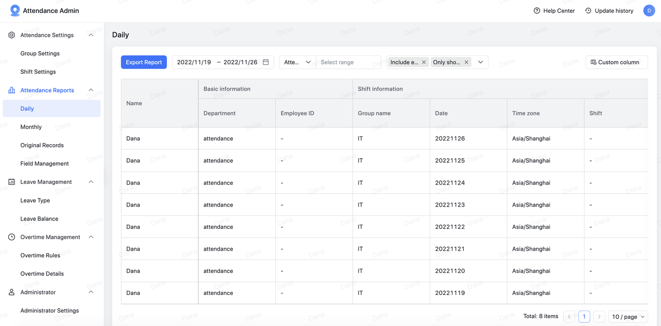Open Original Records page
Screen dimensions: 661x326
[42, 145]
